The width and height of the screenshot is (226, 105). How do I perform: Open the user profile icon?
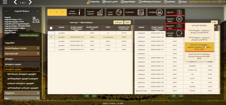click(x=140, y=2)
